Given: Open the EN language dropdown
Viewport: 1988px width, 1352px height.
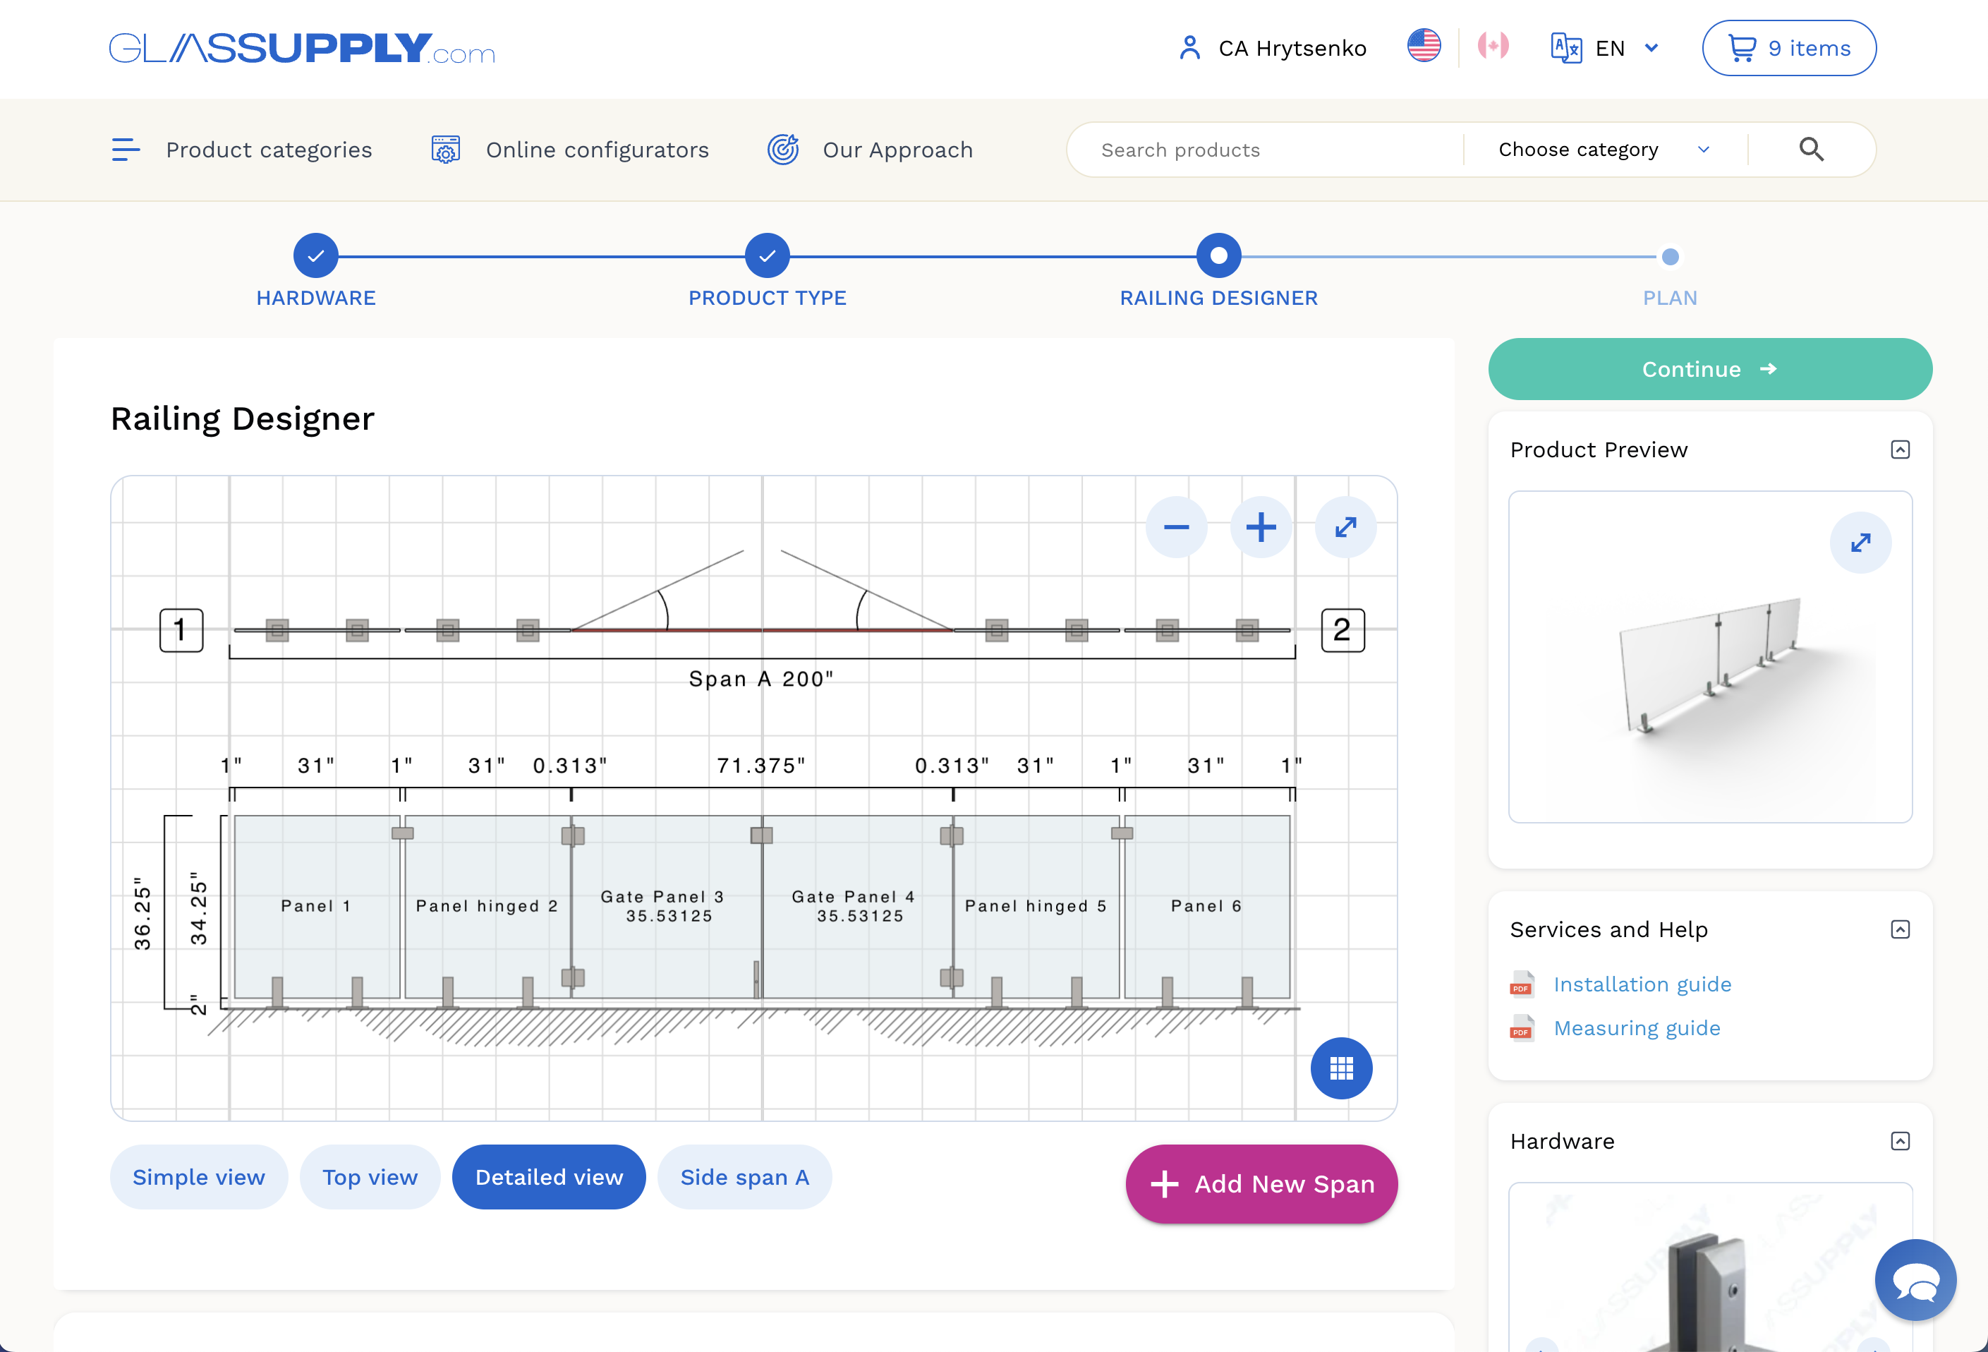Looking at the screenshot, I should pos(1606,48).
